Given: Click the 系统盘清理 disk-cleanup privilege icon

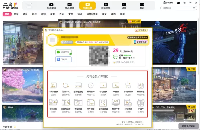Looking at the screenshot, I should pyautogui.click(x=103, y=102).
